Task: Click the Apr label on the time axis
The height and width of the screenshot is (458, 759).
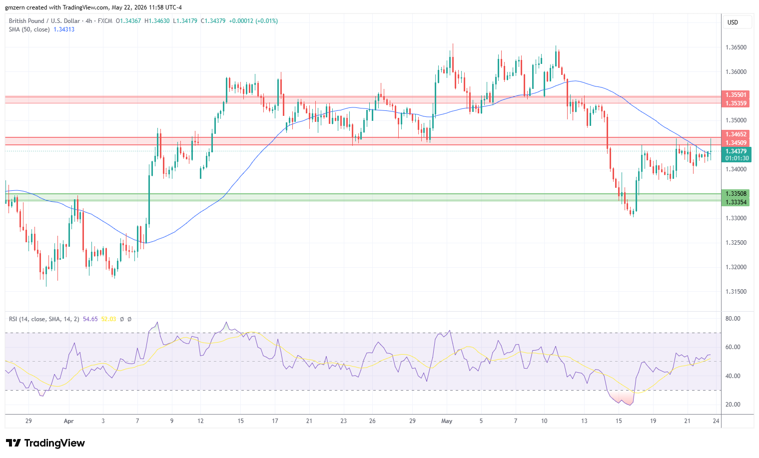Action: (x=68, y=421)
